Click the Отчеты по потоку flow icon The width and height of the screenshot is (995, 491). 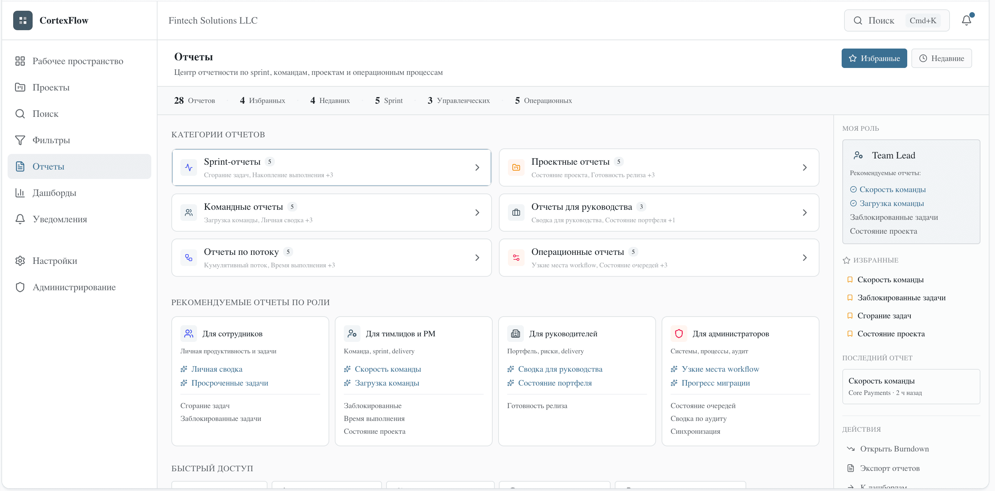point(188,257)
